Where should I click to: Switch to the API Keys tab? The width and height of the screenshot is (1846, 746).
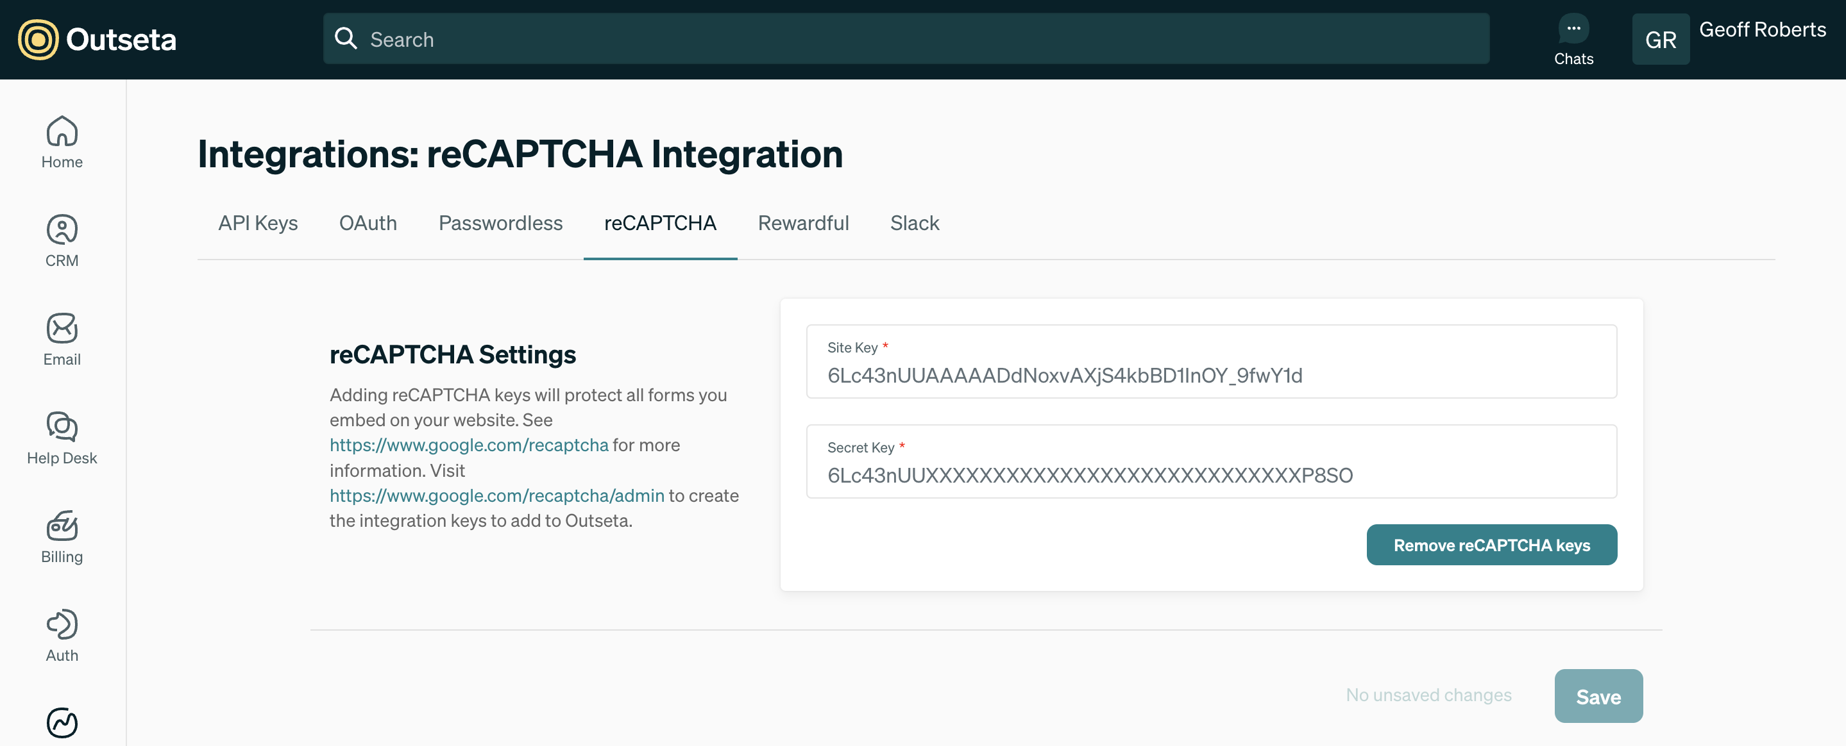257,224
